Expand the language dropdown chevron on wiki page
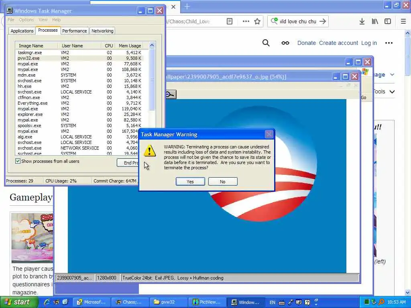The image size is (411, 308). point(392,75)
